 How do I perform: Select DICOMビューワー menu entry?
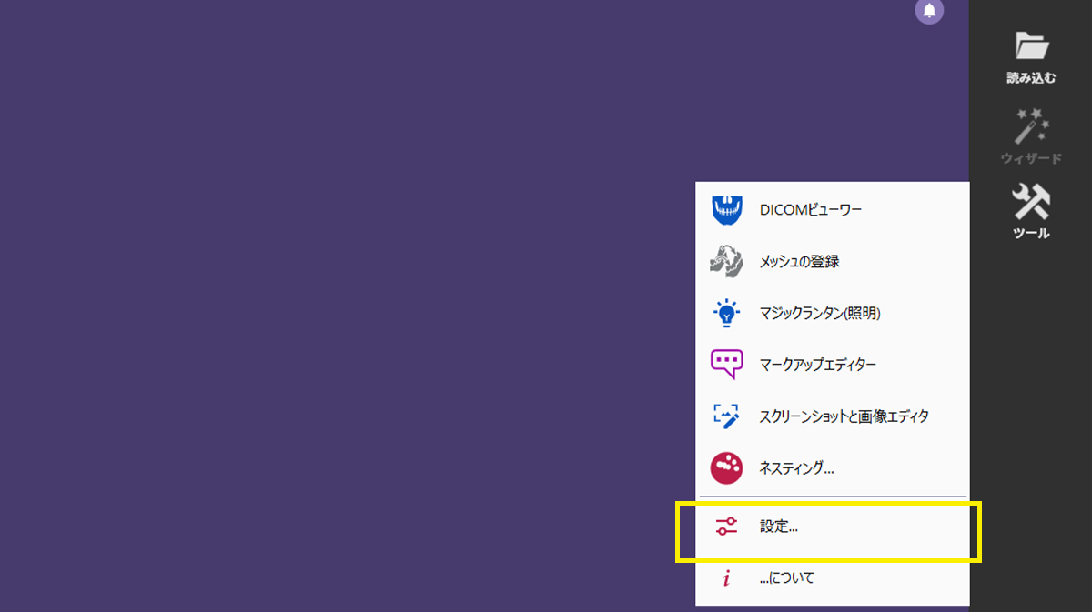[x=832, y=209]
